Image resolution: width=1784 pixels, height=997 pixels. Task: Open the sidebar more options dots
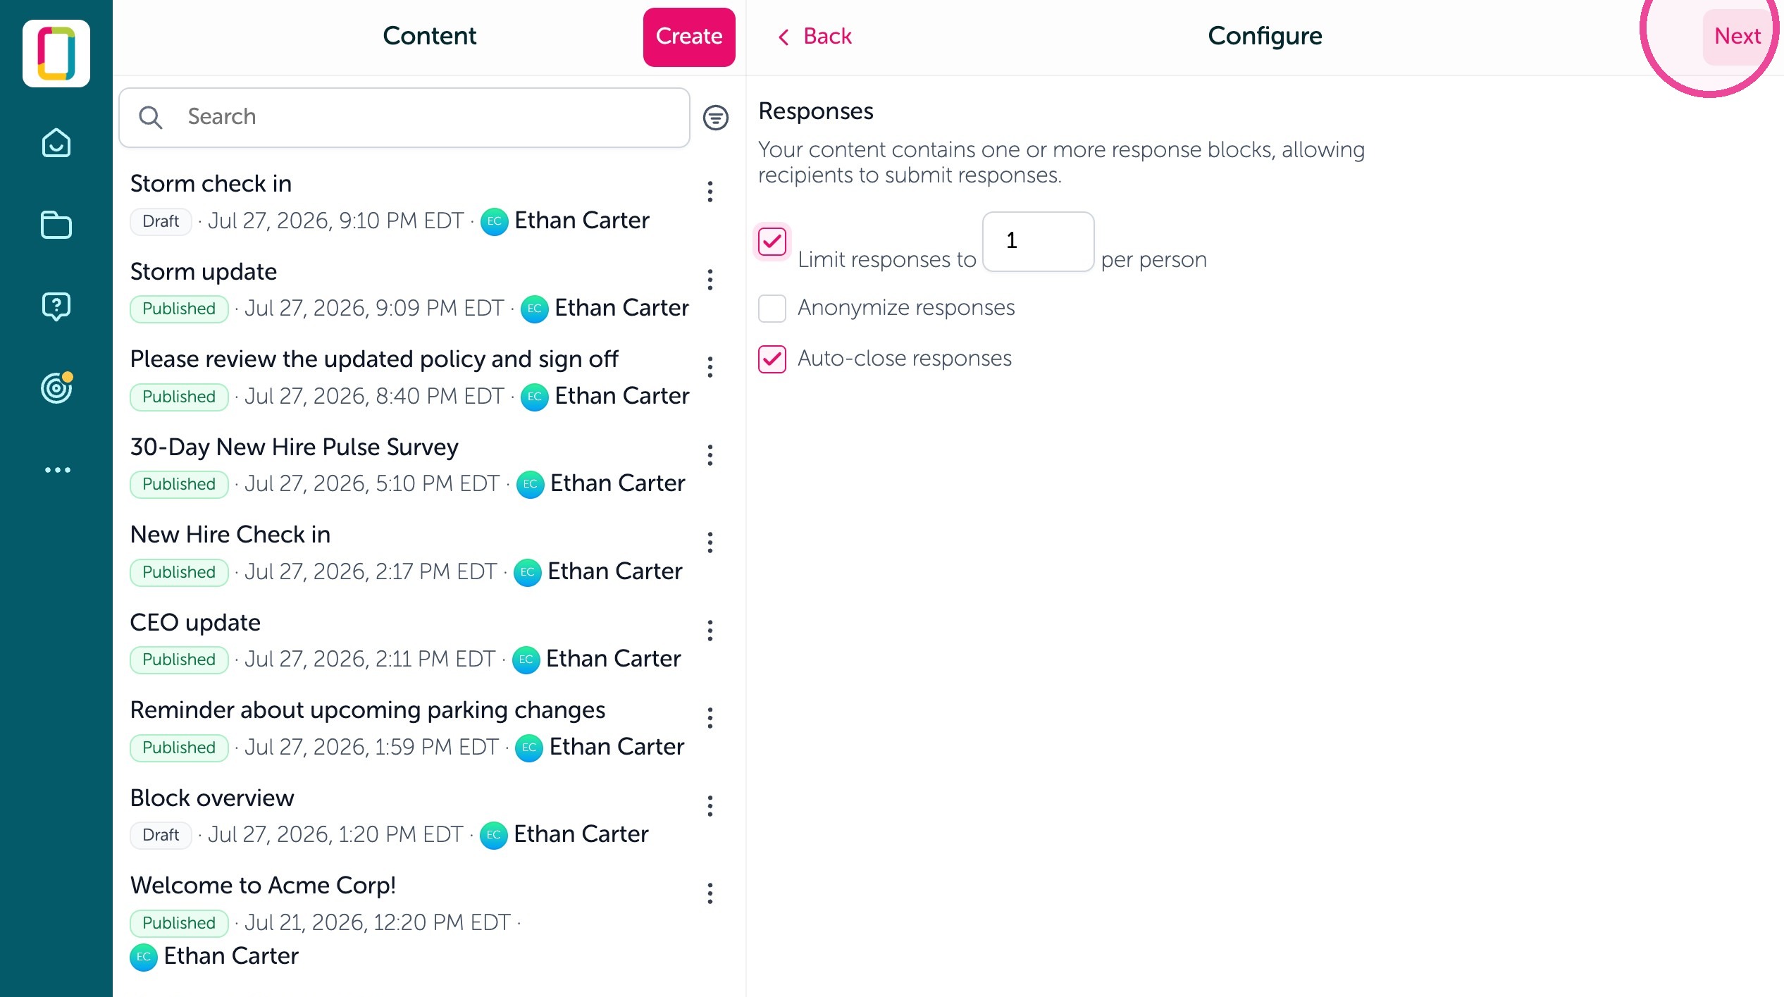(x=57, y=470)
